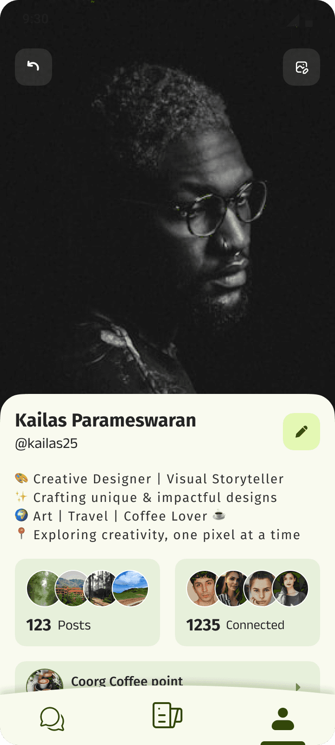Select the profile person tab
Image resolution: width=335 pixels, height=745 pixels.
point(283,718)
